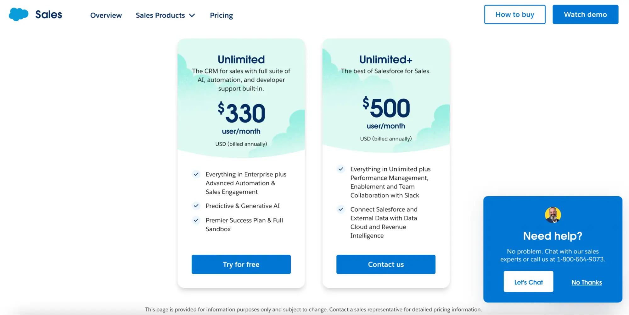The height and width of the screenshot is (315, 629).
Task: Click the chat agent avatar photo
Action: [x=553, y=215]
